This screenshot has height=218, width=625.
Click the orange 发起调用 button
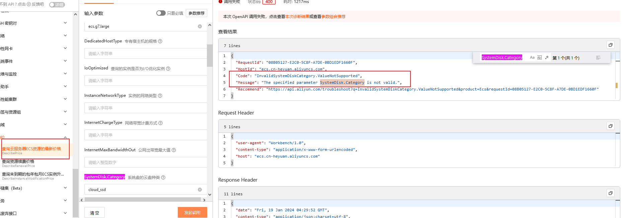(x=192, y=212)
